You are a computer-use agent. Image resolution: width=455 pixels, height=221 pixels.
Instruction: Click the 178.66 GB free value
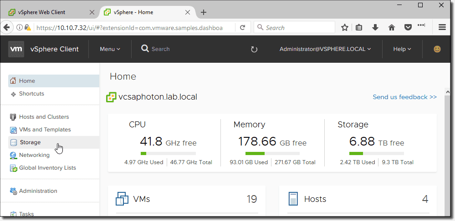click(x=272, y=141)
